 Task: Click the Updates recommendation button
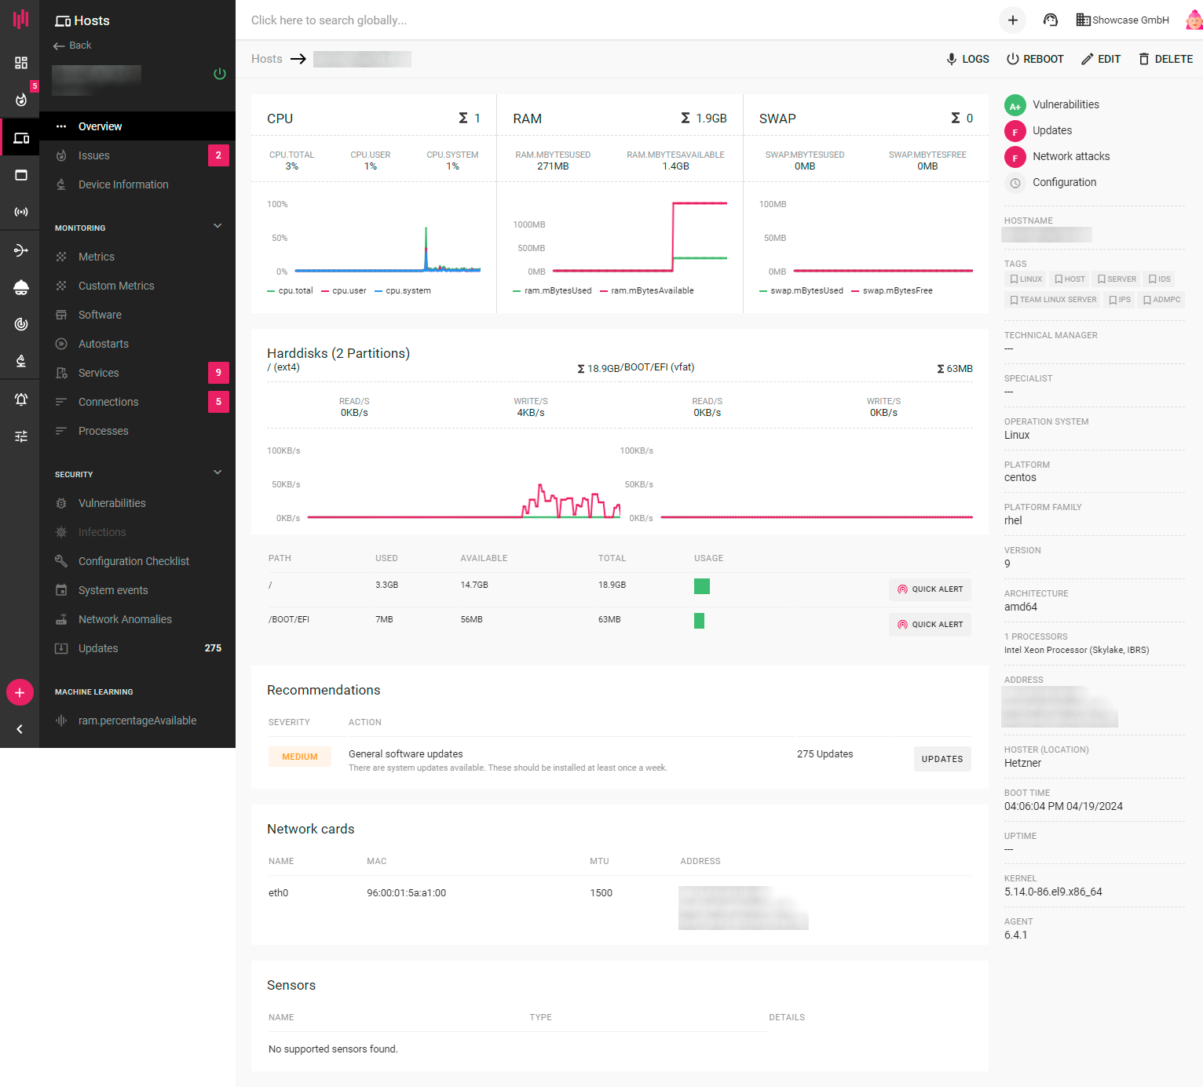pyautogui.click(x=942, y=759)
